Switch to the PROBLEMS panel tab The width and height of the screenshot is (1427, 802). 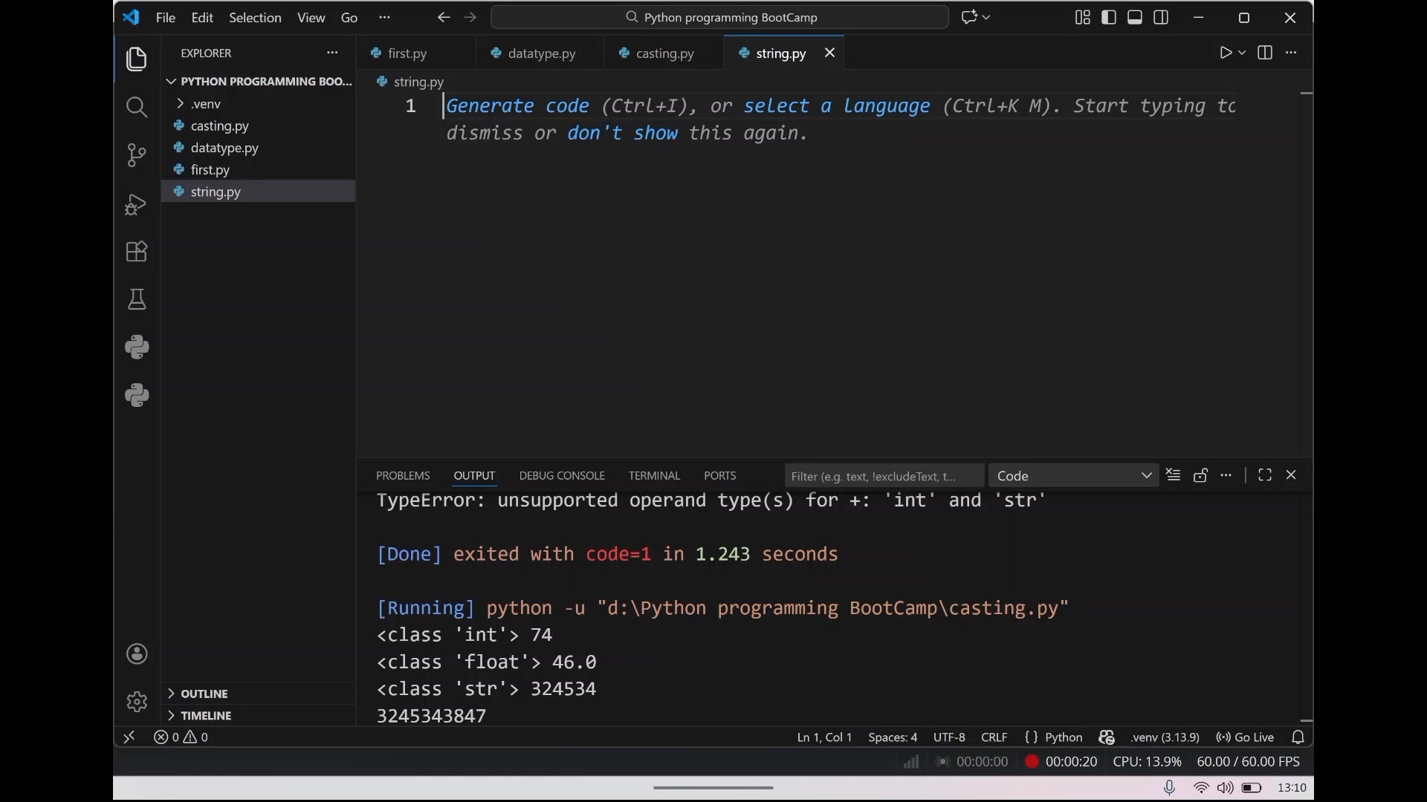coord(403,476)
